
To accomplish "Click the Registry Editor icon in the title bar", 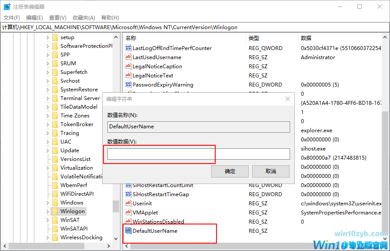I will [x=6, y=6].
